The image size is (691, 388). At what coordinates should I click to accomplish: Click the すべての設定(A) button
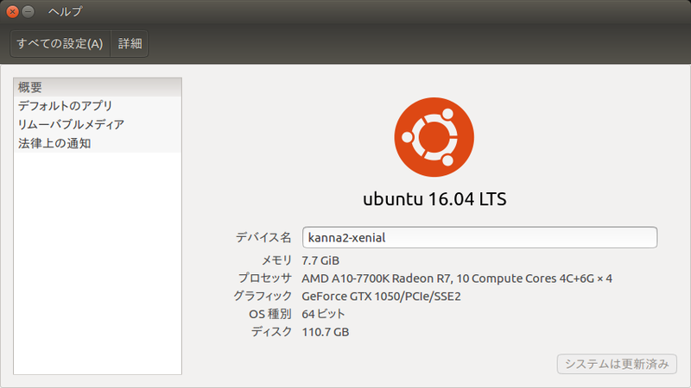coord(60,44)
